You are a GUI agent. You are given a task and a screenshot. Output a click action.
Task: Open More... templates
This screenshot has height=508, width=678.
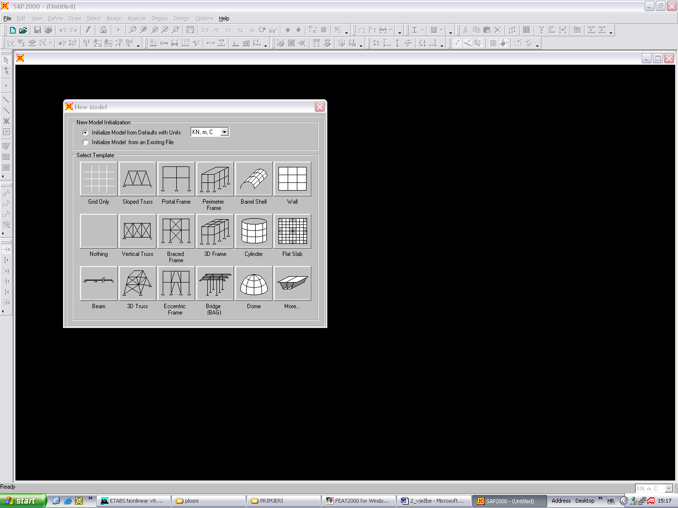pyautogui.click(x=293, y=284)
